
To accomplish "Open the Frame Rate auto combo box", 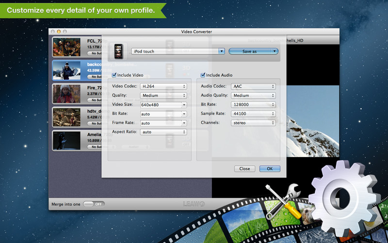I will tap(184, 123).
